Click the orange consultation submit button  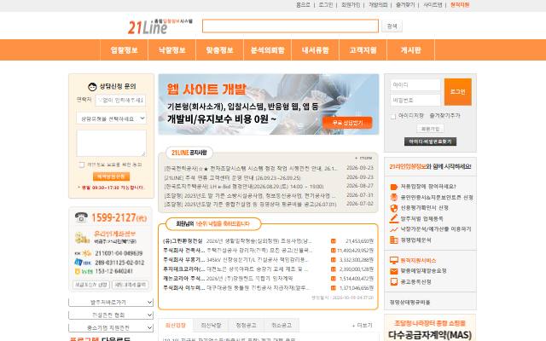click(x=112, y=176)
